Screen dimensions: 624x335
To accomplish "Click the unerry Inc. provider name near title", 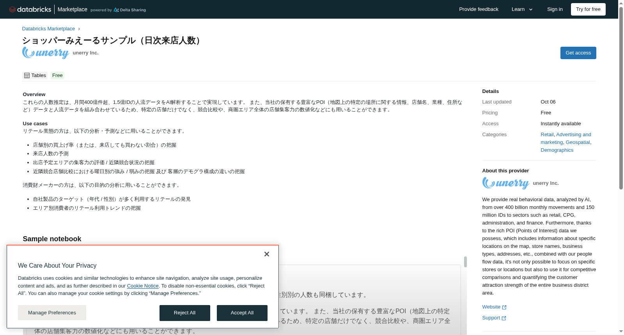I will tap(85, 53).
